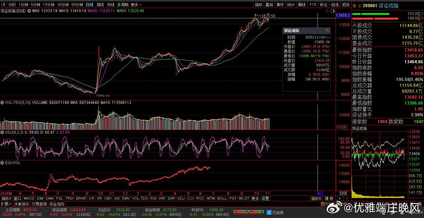Expand the 更多 periods menu
424x218 pixels.
[x=136, y=5]
